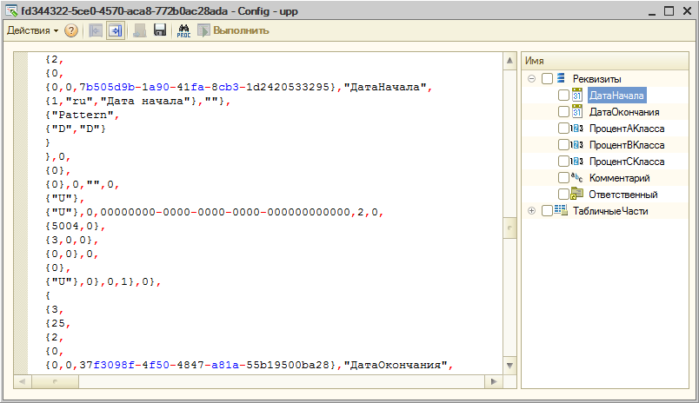Check the Ответственный checkbox

click(563, 195)
